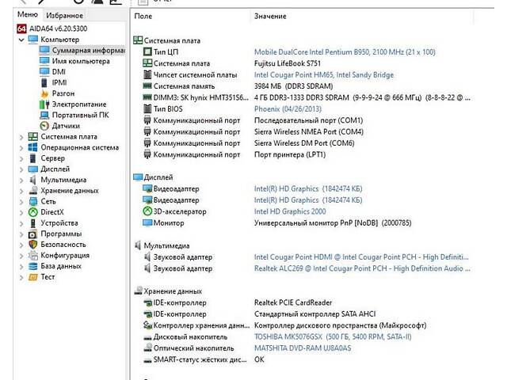Select Хранение данных icon in tree

[33, 191]
